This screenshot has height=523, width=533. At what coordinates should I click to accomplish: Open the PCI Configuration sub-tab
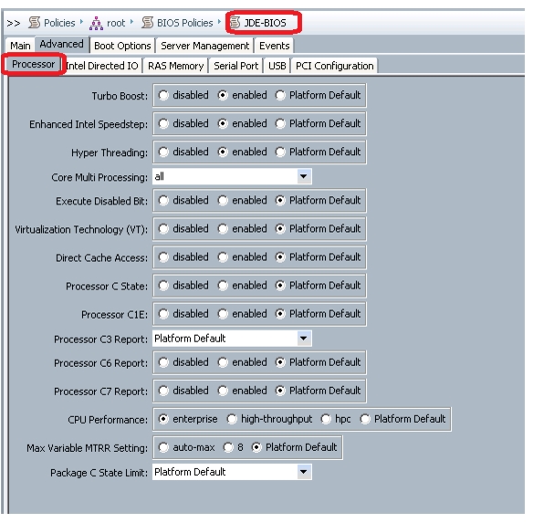pos(334,66)
